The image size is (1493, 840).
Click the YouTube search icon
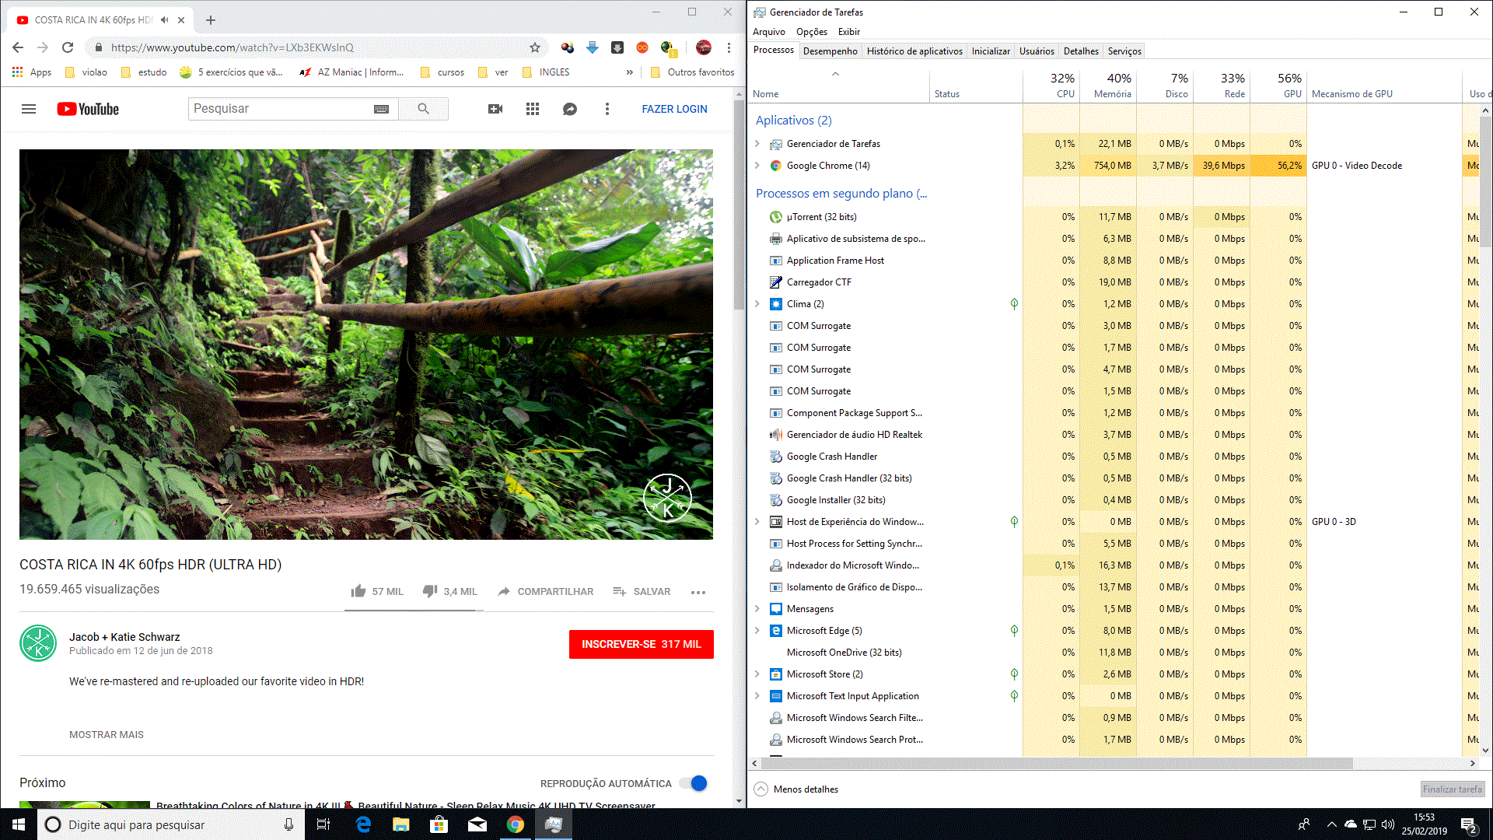[422, 107]
